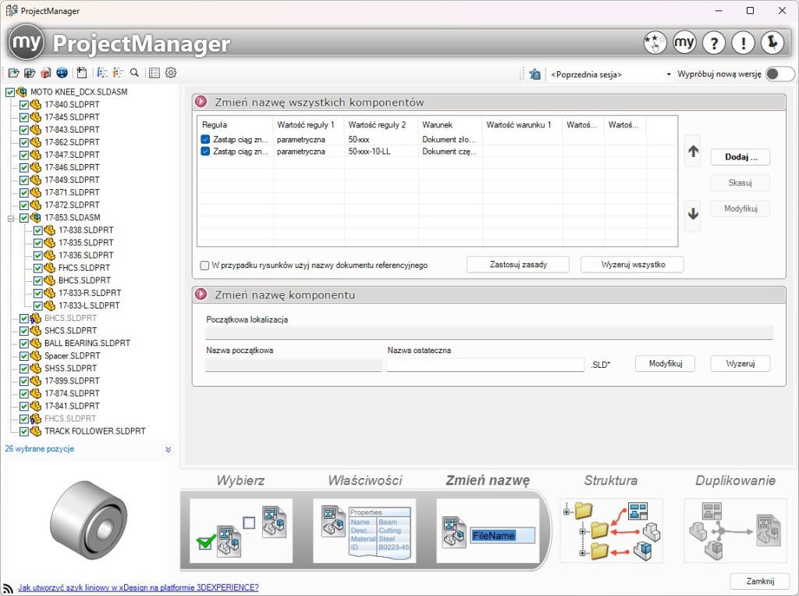
Task: Click the part icon of BALL BEARING.SLDPRT
Action: (36, 344)
